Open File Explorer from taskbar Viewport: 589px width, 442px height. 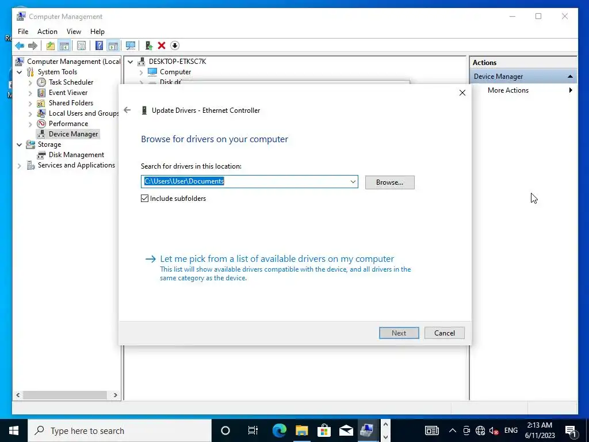pos(301,430)
